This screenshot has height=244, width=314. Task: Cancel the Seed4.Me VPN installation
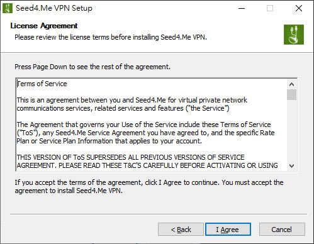(282, 230)
